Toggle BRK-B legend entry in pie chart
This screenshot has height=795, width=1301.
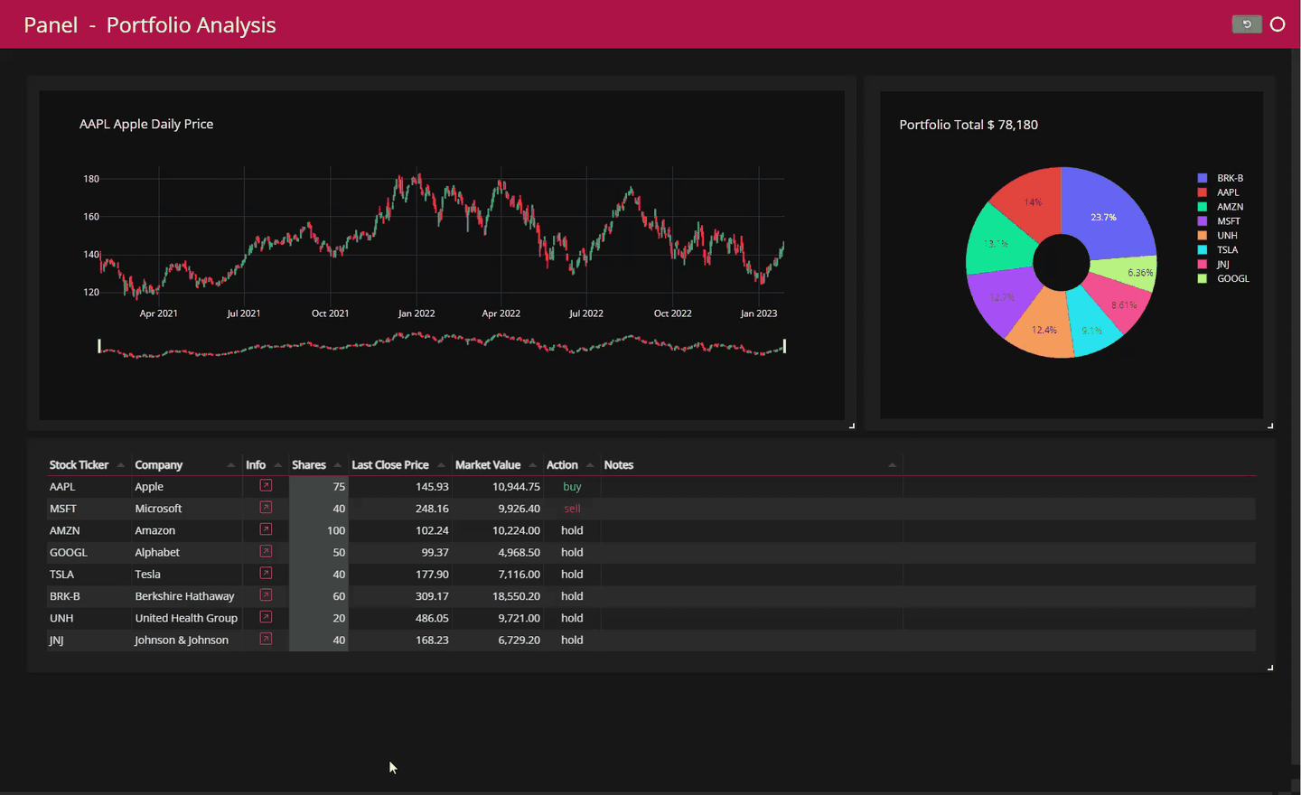1221,178
